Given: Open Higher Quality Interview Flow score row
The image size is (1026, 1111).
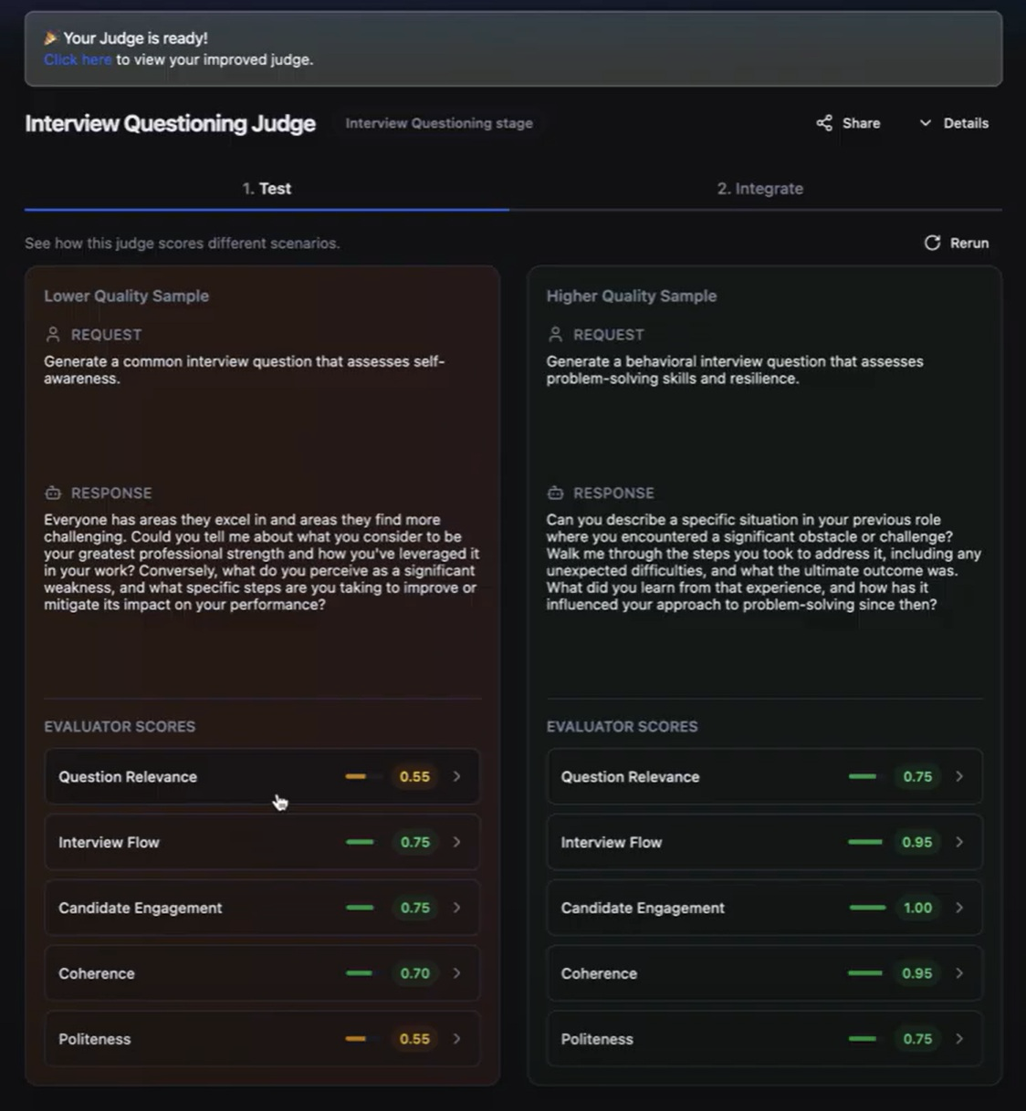Looking at the screenshot, I should tap(764, 842).
